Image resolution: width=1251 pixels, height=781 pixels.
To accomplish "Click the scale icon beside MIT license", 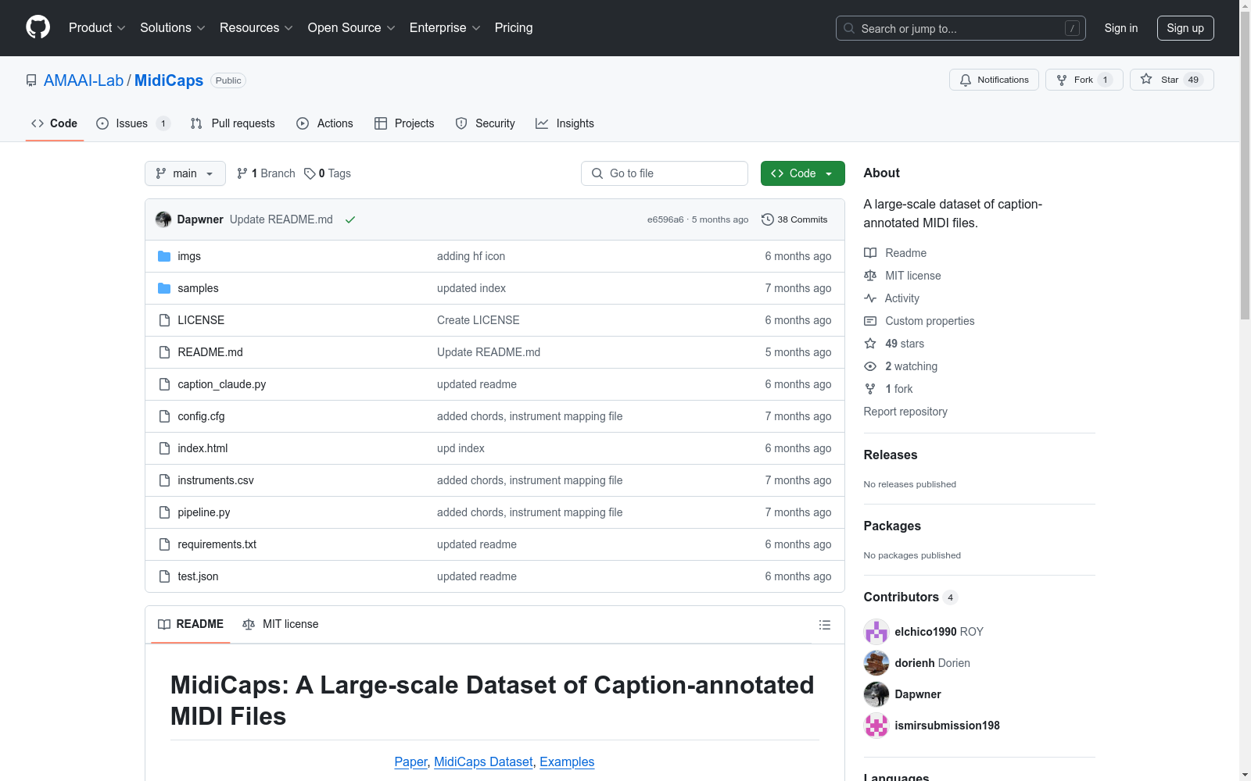I will coord(870,276).
